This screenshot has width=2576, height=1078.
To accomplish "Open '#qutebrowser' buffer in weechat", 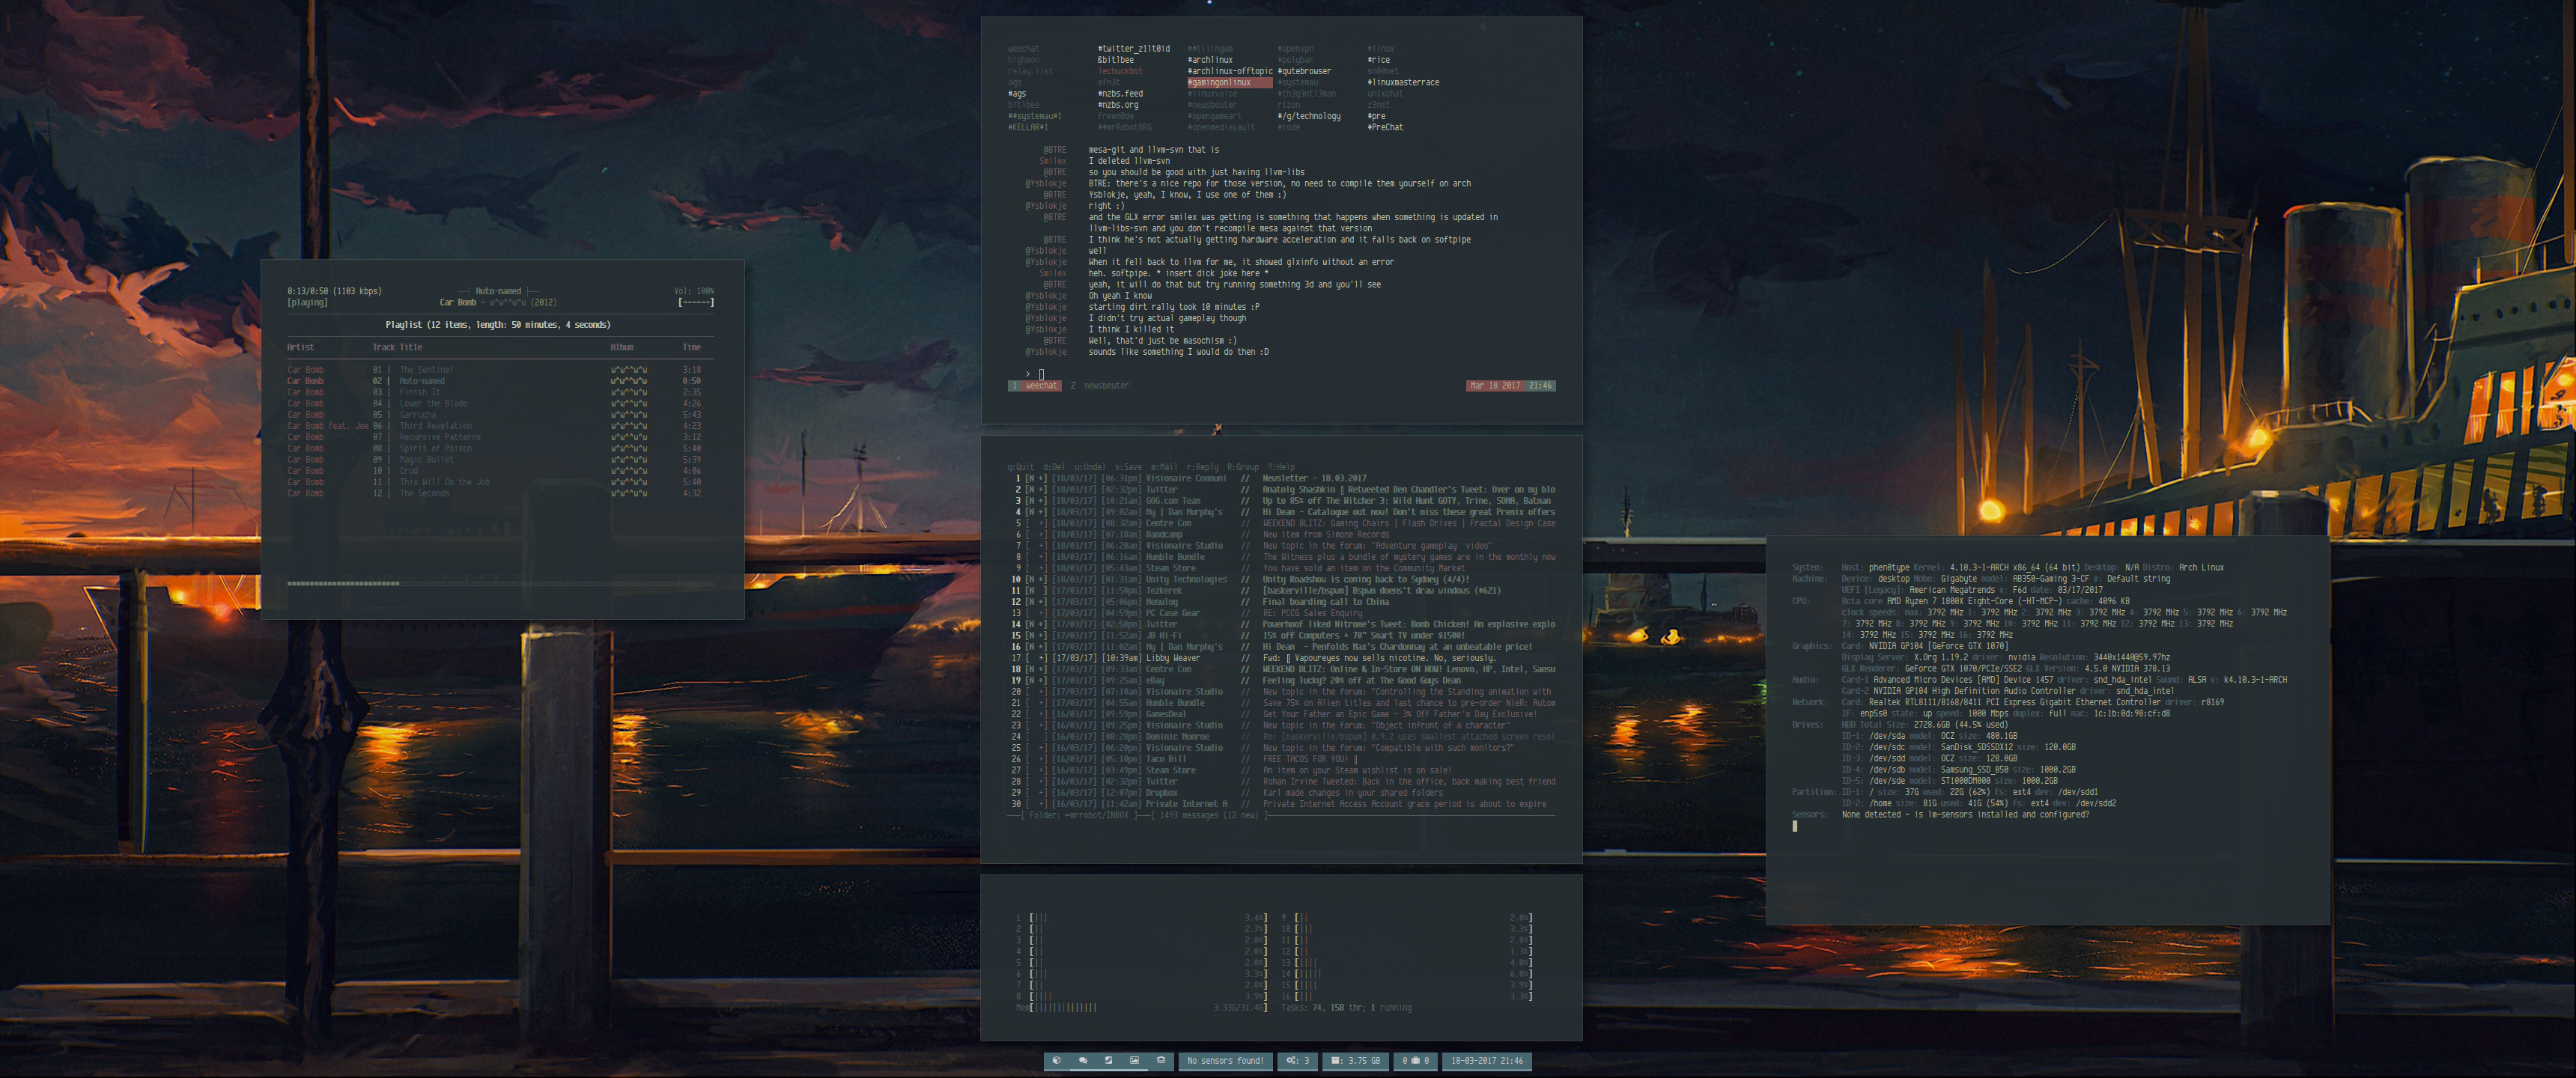I will tap(1305, 71).
